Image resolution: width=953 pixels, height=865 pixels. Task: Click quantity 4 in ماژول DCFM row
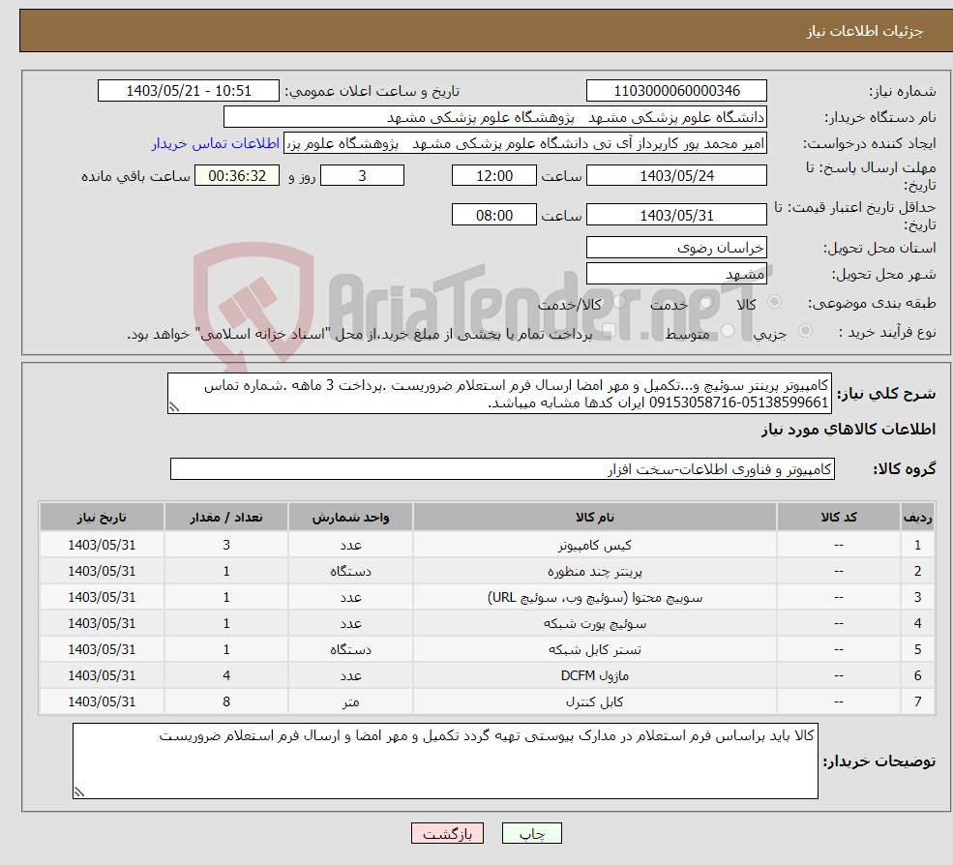[x=226, y=676]
